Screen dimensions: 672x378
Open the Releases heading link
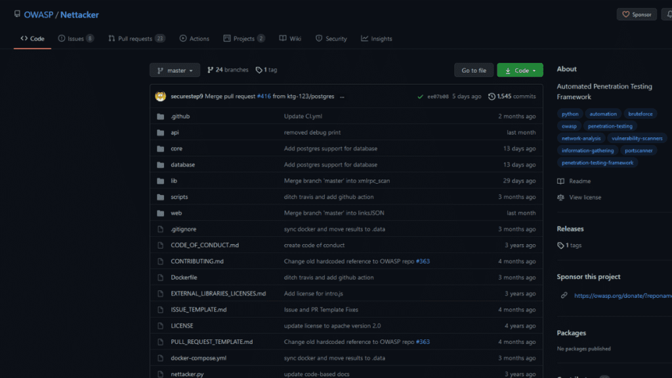coord(570,229)
